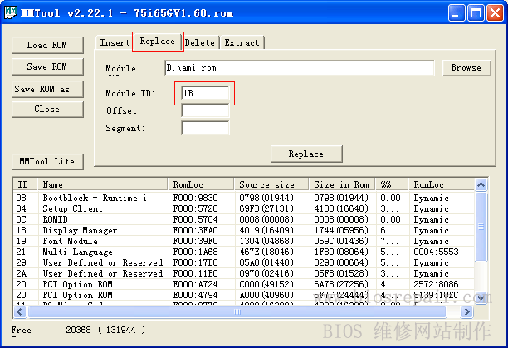This screenshot has width=508, height=348.
Task: Switch to the Delete tab
Action: (200, 42)
